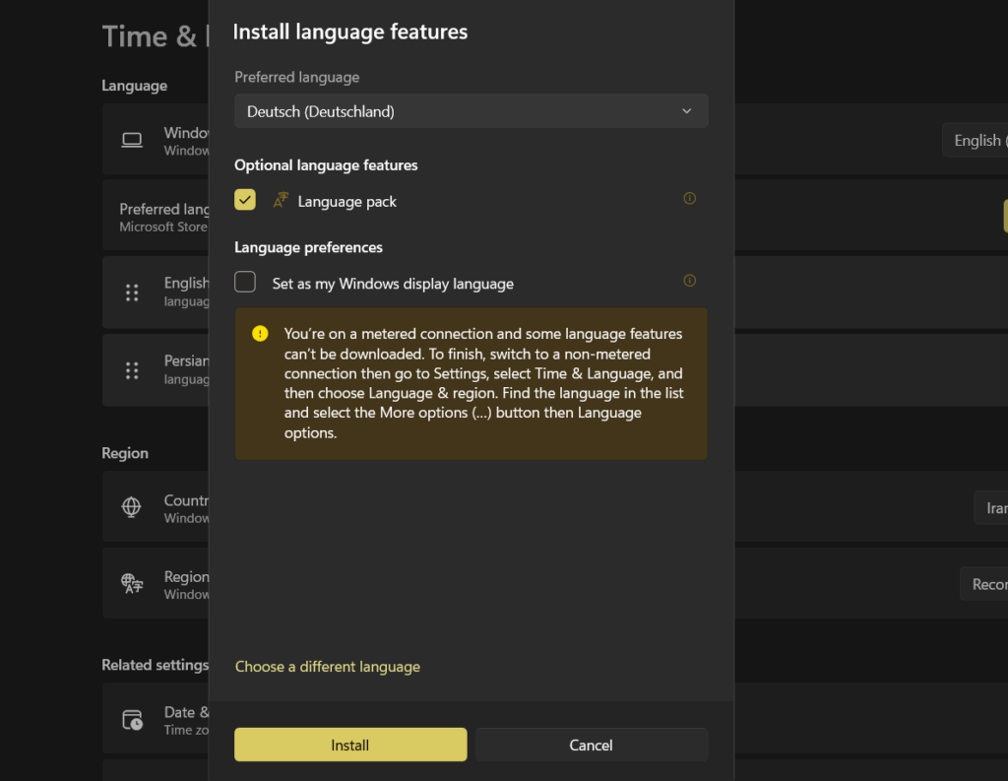Click the metered connection warning message text
Viewport: 1008px width, 781px height.
point(483,383)
